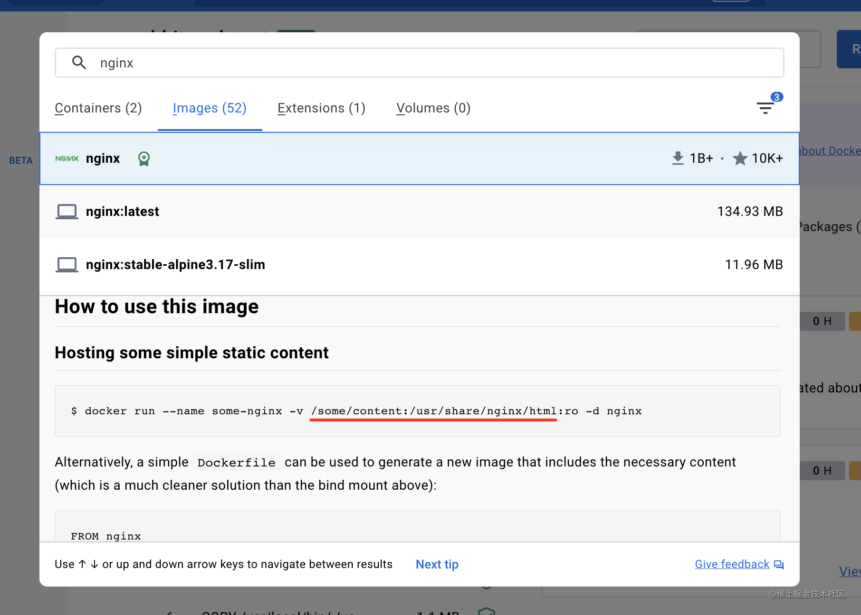Switch to the Volumes (0) tab

coord(433,108)
